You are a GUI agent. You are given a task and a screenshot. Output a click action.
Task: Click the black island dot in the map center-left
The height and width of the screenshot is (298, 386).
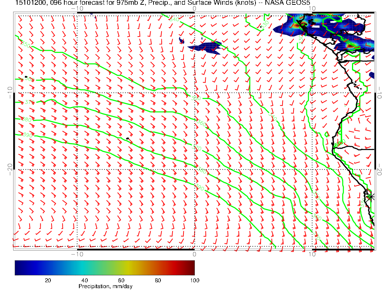point(127,138)
